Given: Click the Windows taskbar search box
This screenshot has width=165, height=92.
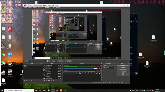Looking at the screenshot, I should tap(19, 90).
